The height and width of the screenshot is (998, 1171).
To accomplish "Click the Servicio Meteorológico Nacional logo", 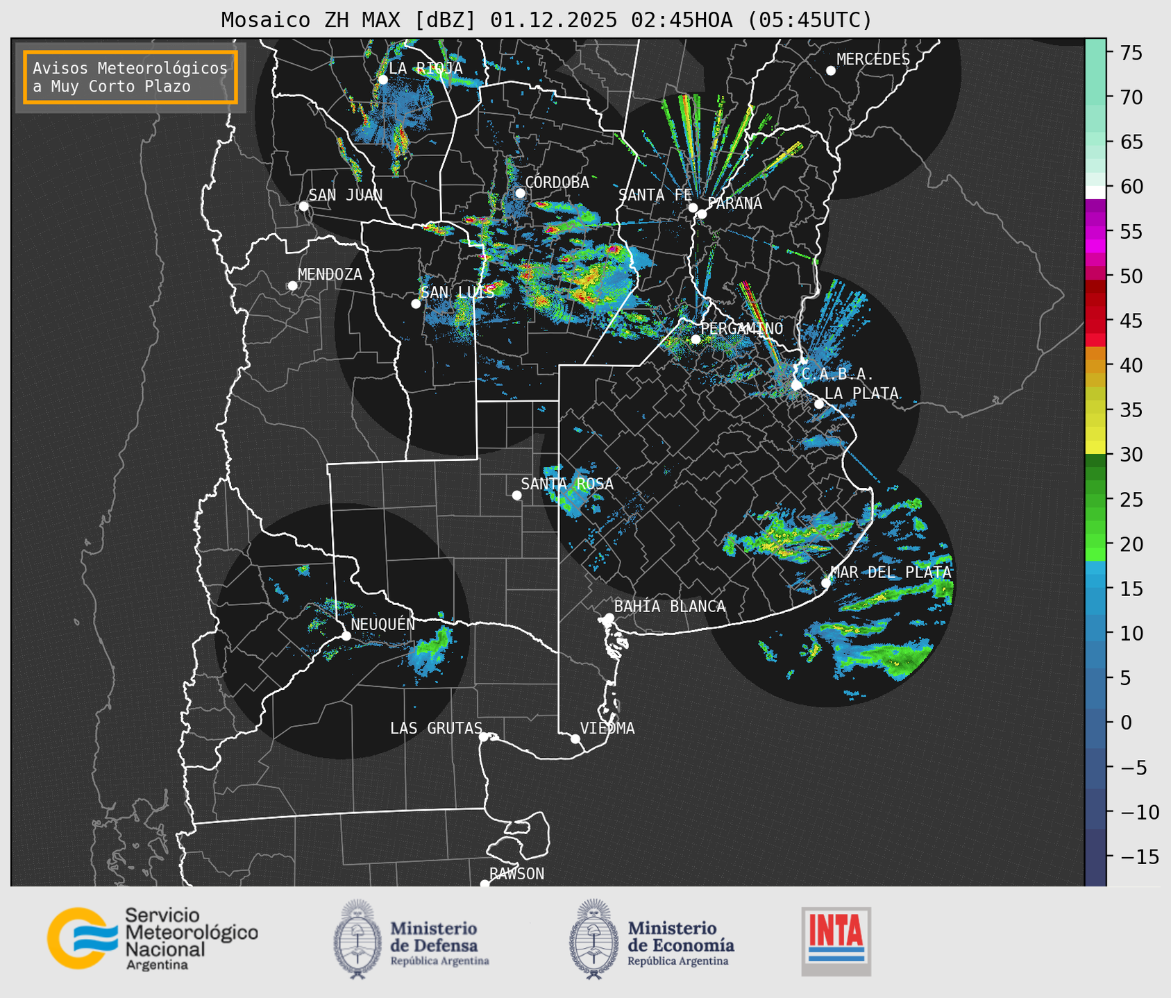I will click(x=153, y=938).
